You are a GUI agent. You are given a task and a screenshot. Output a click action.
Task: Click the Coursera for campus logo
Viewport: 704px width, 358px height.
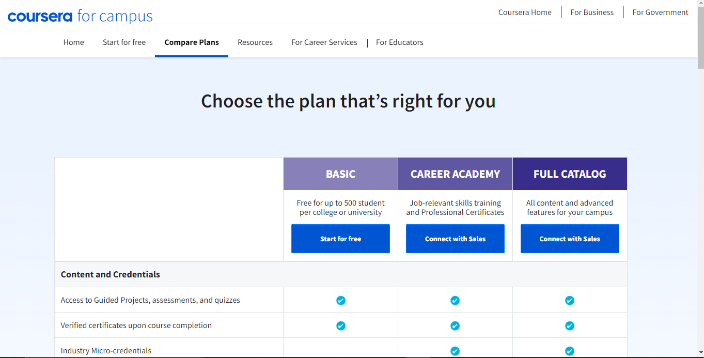coord(80,16)
